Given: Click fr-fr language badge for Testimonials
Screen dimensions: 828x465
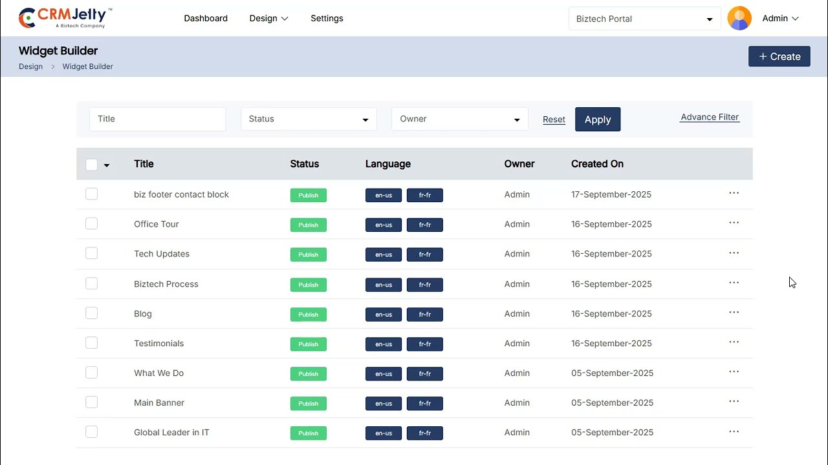Looking at the screenshot, I should pos(424,344).
